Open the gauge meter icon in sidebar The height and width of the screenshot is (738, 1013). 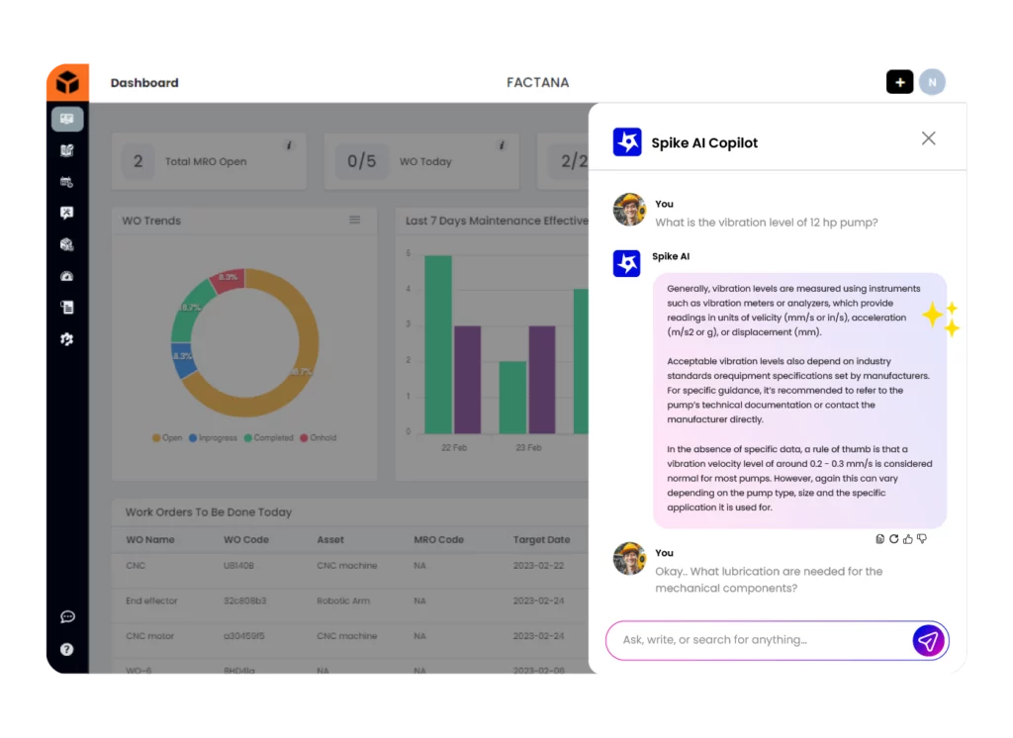pos(67,276)
